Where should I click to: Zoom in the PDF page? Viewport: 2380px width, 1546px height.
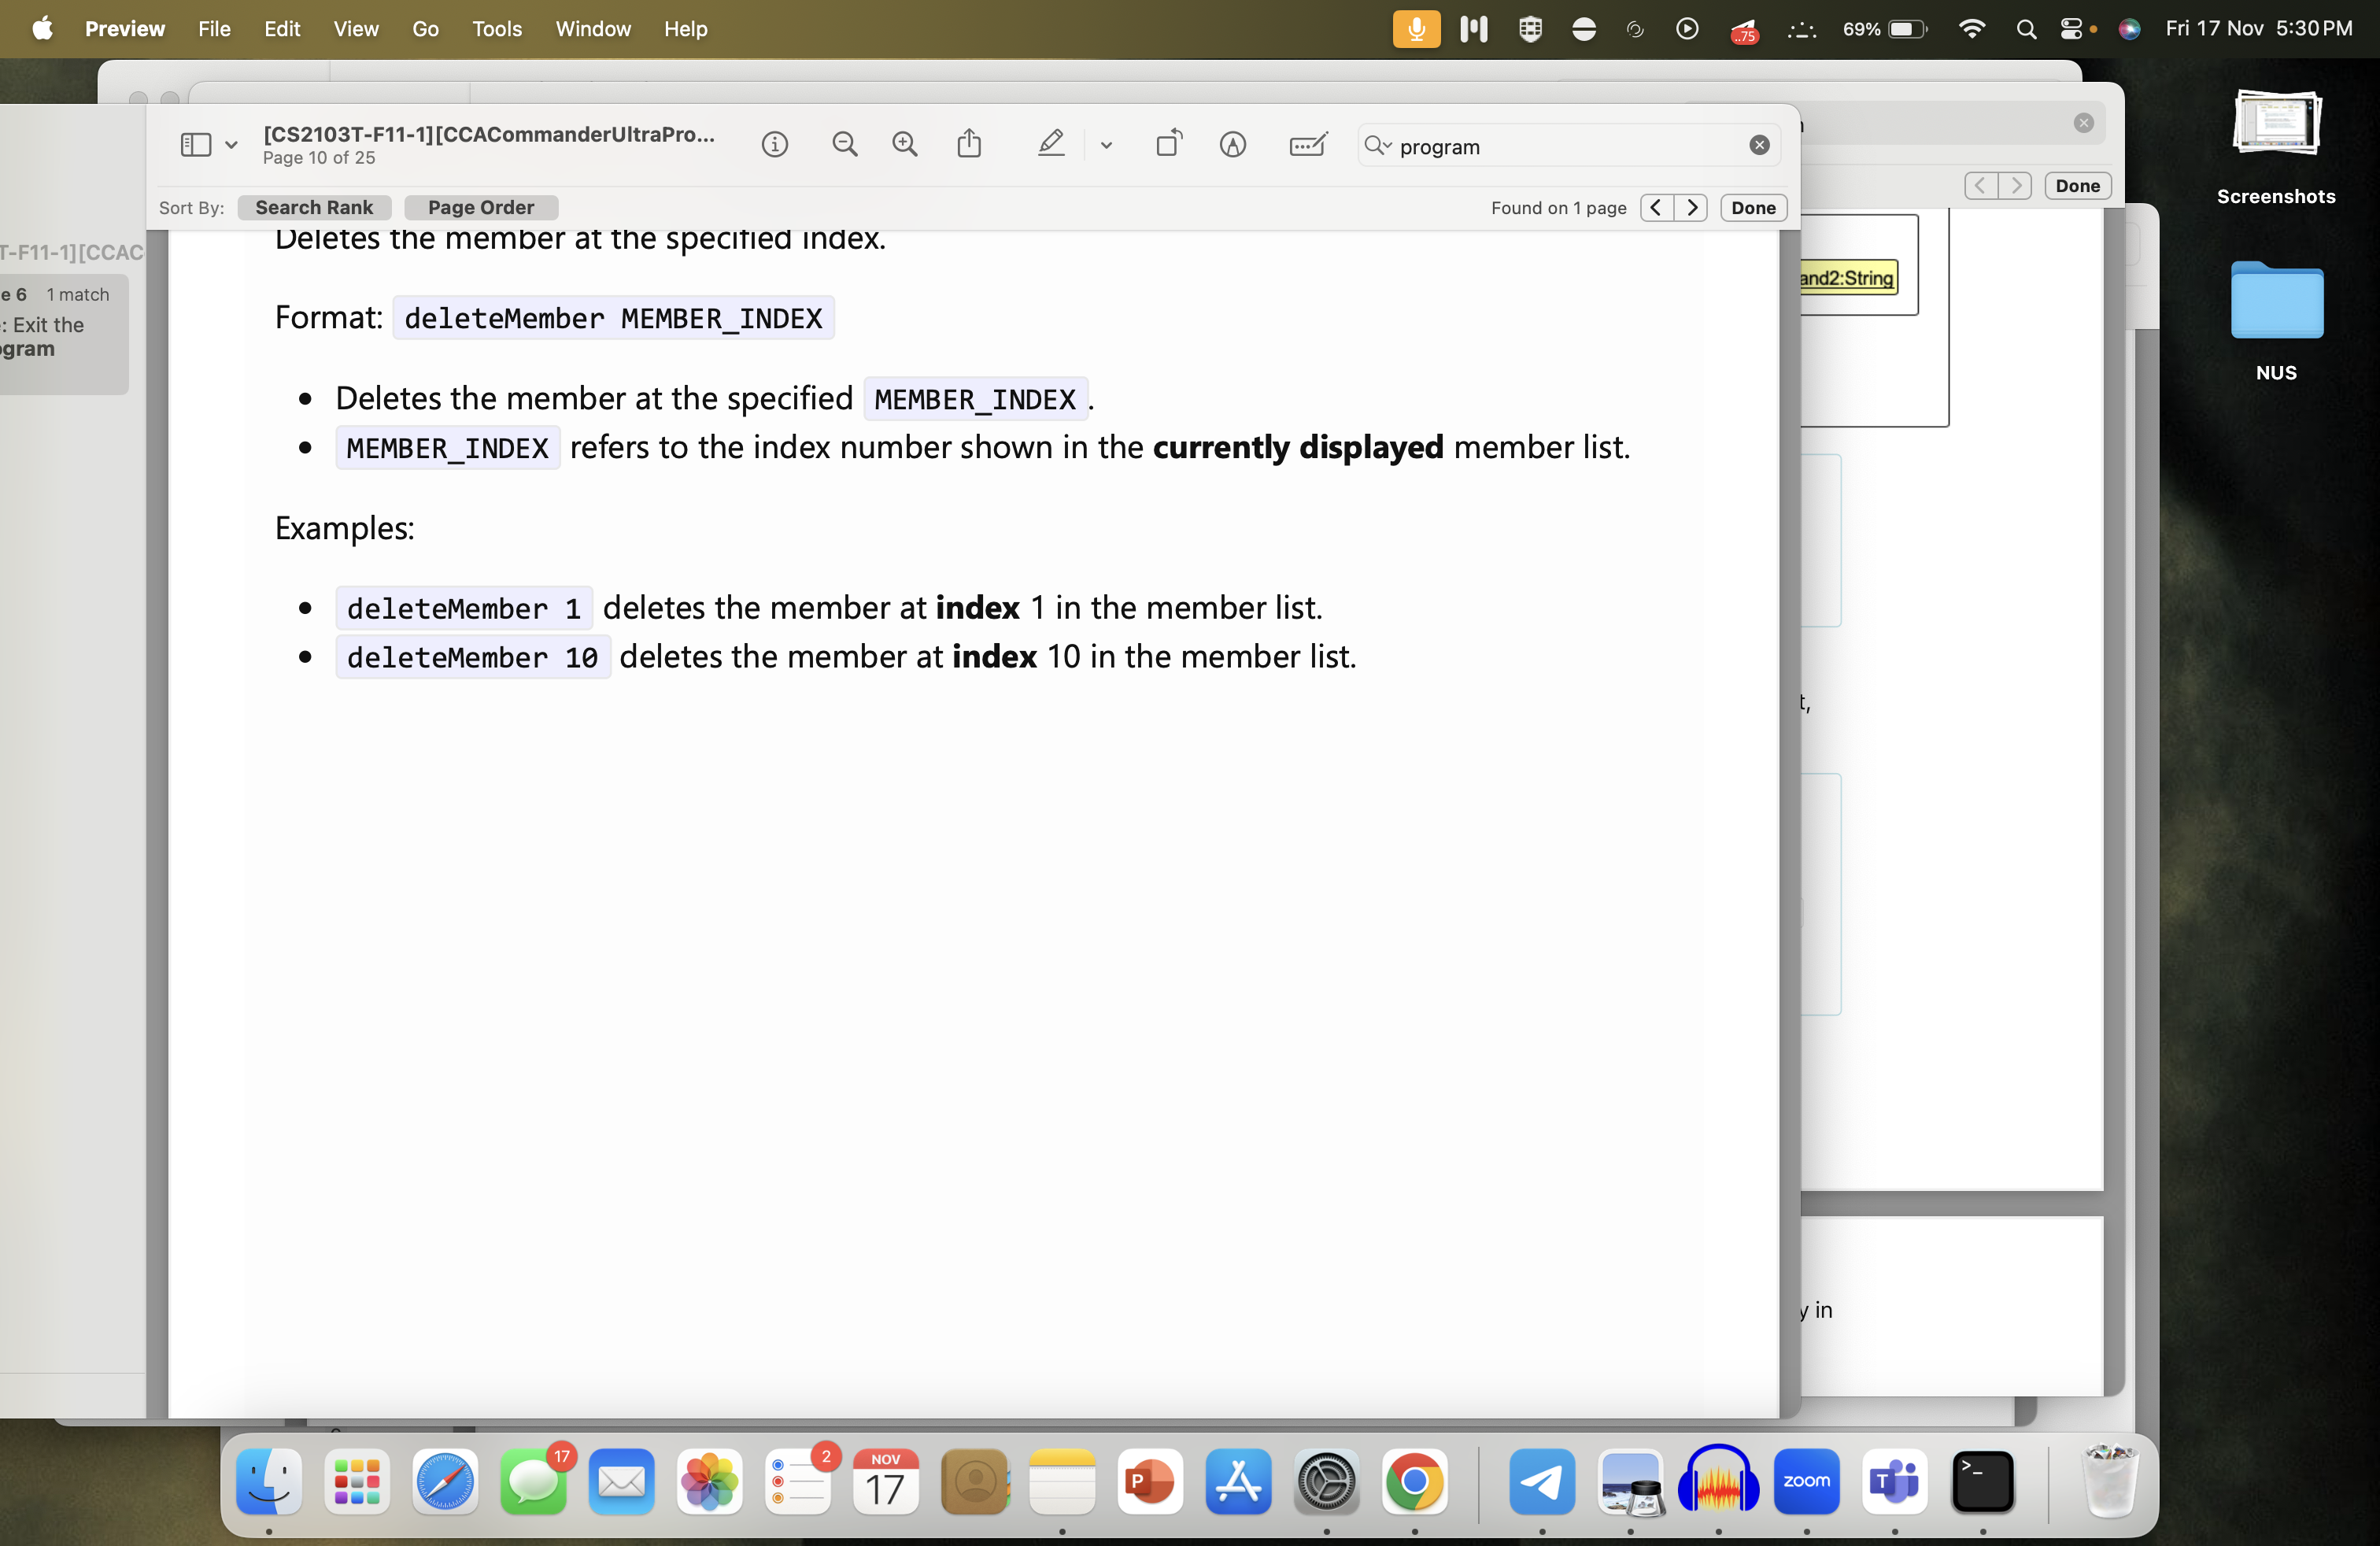904,145
